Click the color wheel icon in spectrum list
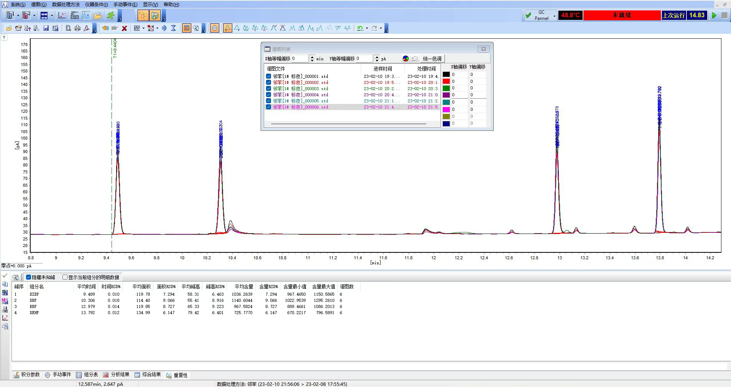Screen dimensions: 731x387 click(406, 59)
